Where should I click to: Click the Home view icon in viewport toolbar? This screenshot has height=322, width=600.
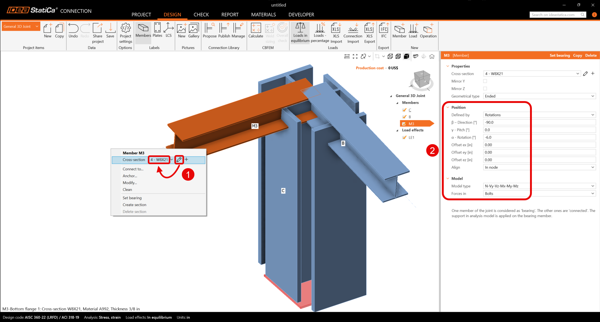click(x=432, y=56)
